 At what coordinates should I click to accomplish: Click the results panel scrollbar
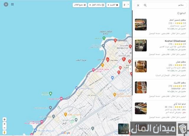pos(132,53)
